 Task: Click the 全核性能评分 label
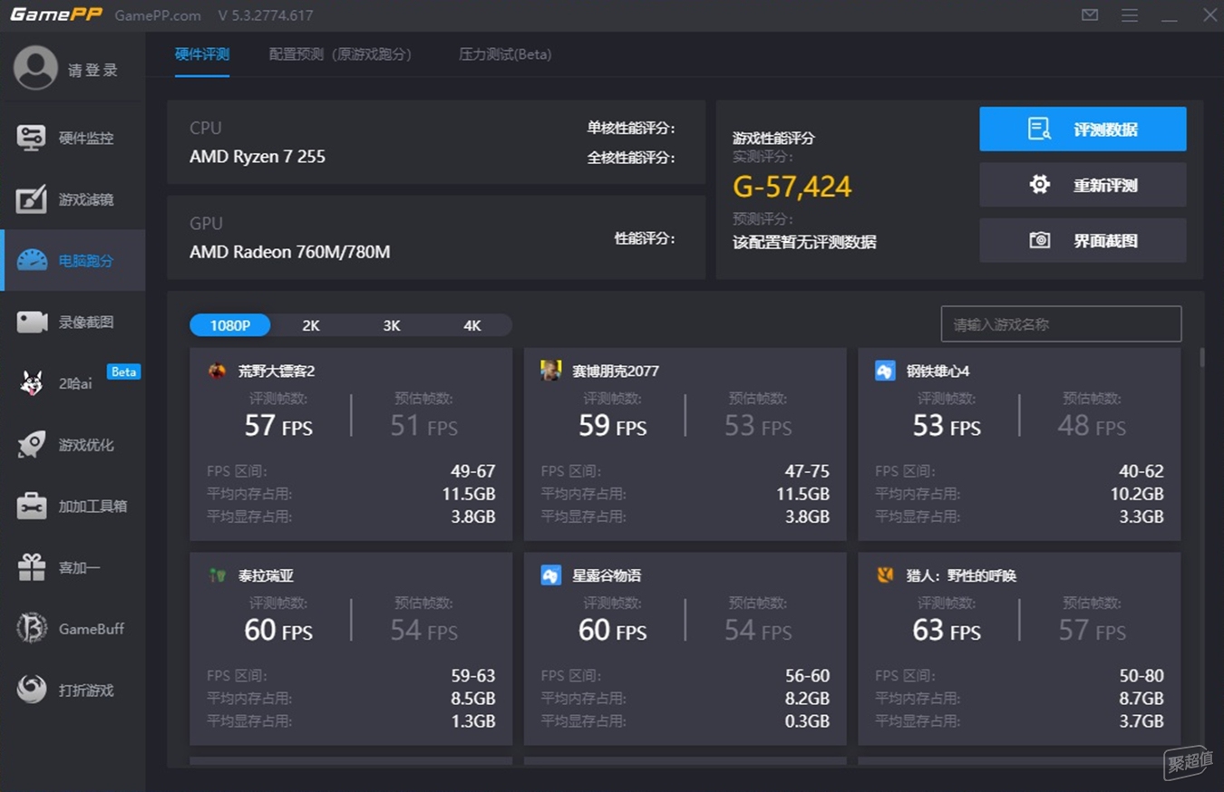tap(631, 158)
